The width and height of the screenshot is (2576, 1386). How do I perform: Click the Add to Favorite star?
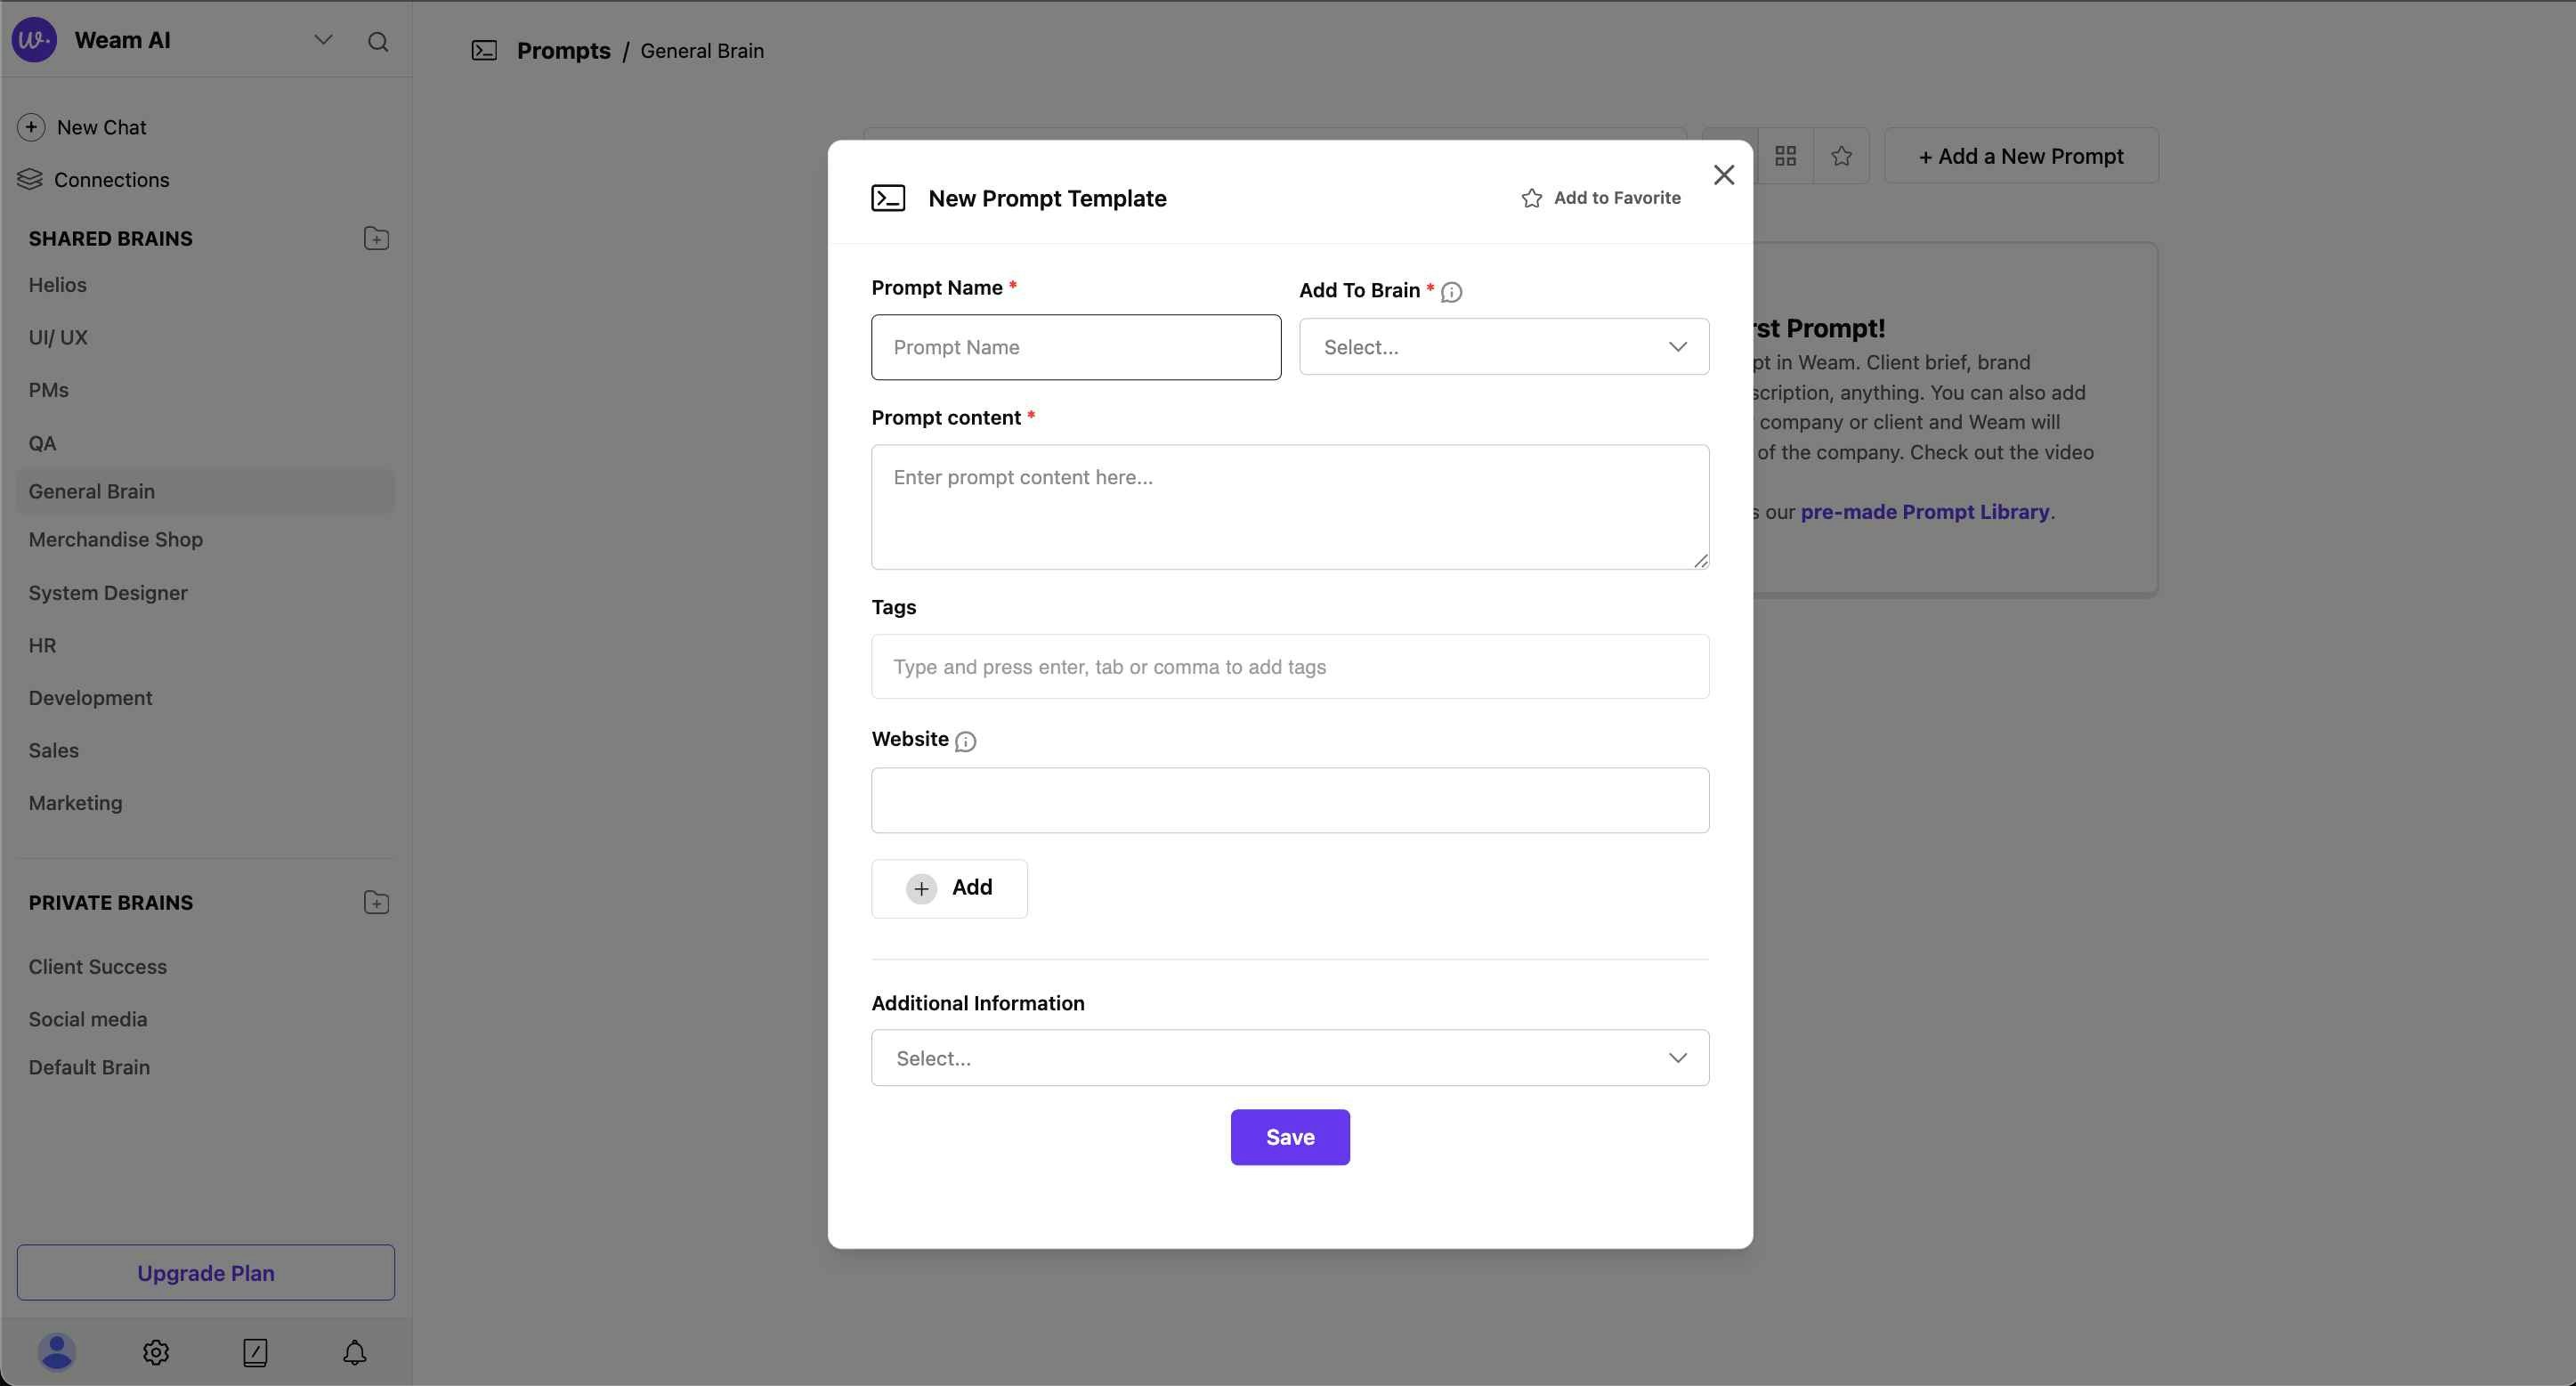tap(1531, 198)
